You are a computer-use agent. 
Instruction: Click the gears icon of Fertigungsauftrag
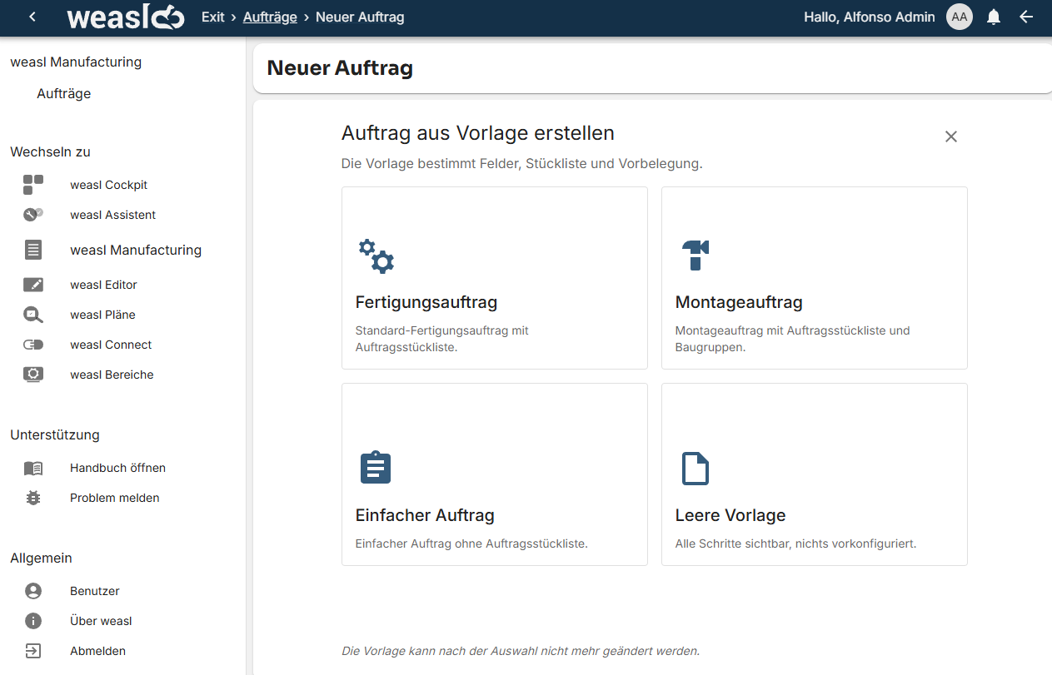click(x=376, y=256)
